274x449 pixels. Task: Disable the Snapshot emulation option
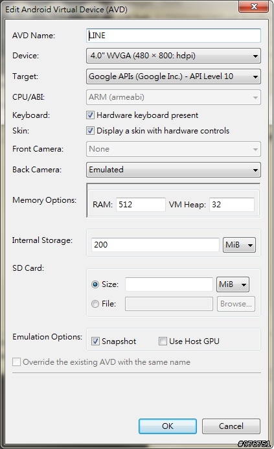tap(95, 341)
